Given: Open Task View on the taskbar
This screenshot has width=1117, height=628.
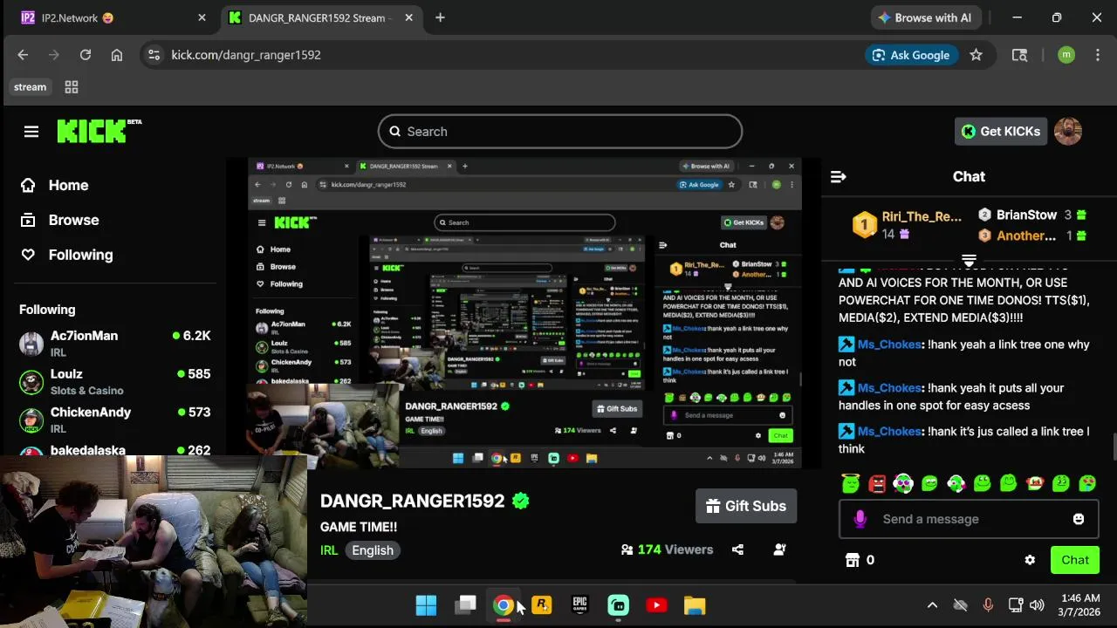Looking at the screenshot, I should pyautogui.click(x=466, y=605).
